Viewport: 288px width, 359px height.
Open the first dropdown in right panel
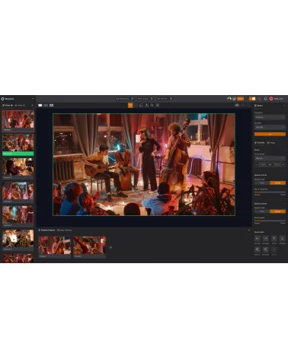(270, 117)
